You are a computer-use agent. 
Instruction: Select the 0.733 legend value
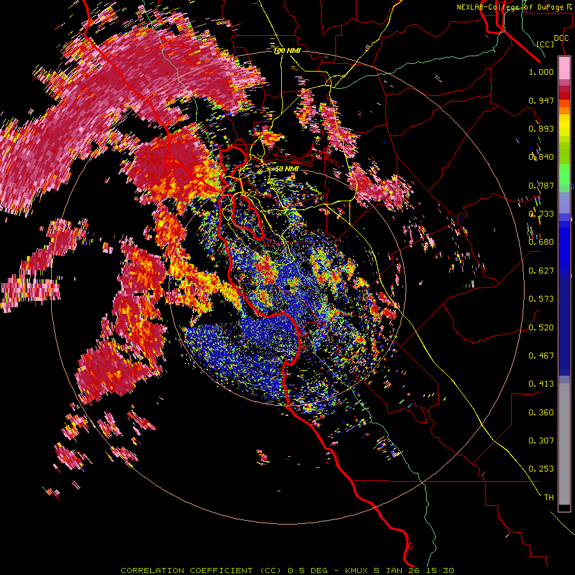click(541, 214)
